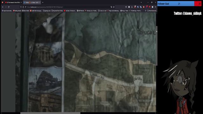Expand the Other Bookmarks folder
Viewport: 203px width, 114px height.
152,11
